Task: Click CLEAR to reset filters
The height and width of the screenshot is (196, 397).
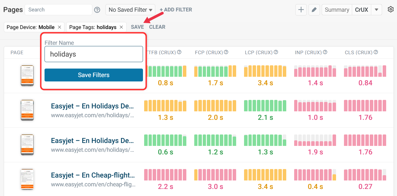Action: 157,27
